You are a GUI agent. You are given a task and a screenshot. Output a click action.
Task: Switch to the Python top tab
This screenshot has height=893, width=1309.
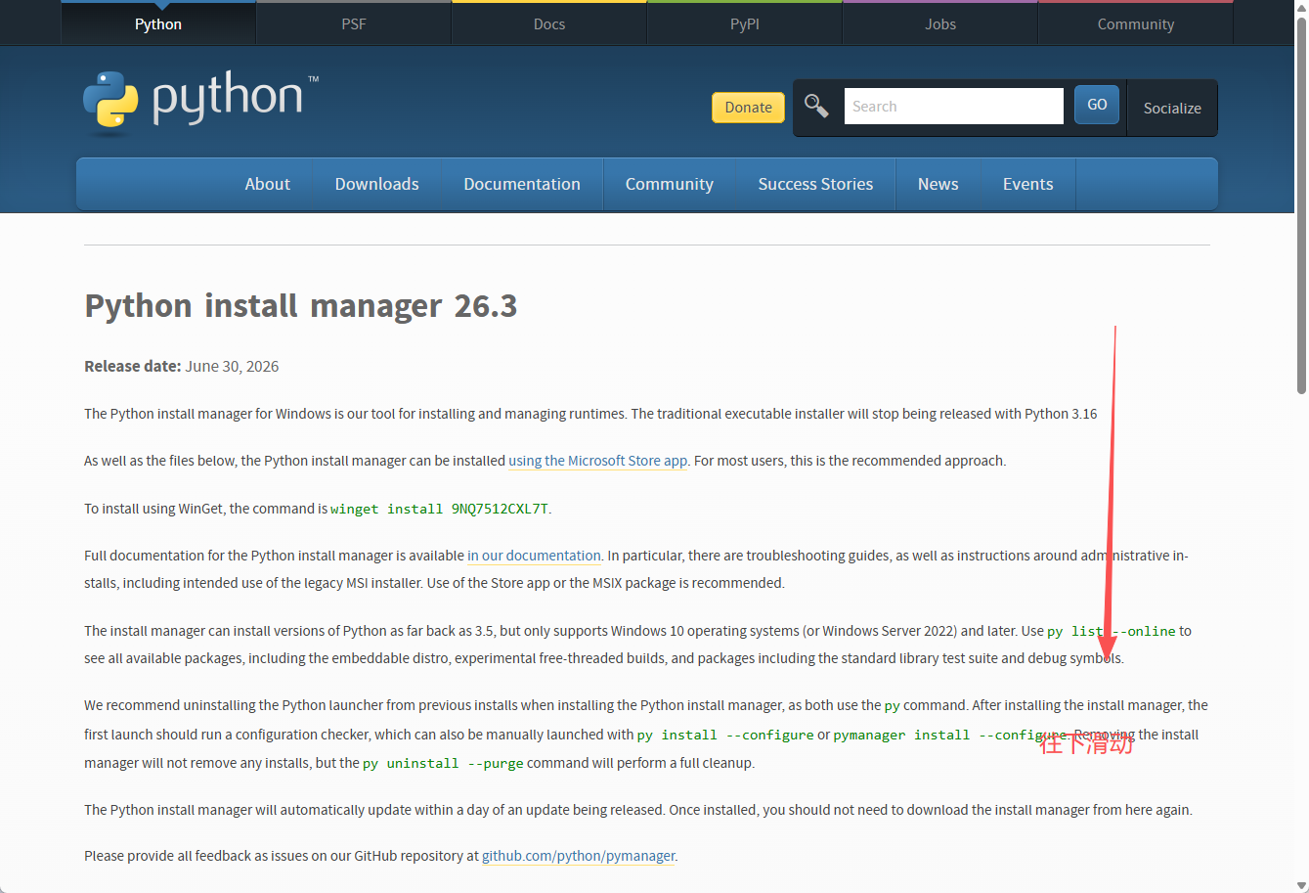pos(158,23)
